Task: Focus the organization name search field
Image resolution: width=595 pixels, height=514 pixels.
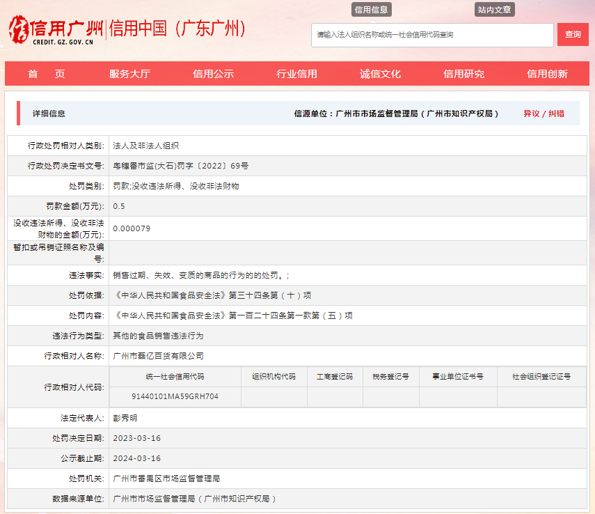Action: click(x=432, y=35)
